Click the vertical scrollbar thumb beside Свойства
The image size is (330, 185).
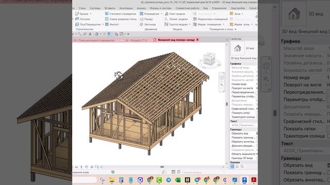point(227,104)
